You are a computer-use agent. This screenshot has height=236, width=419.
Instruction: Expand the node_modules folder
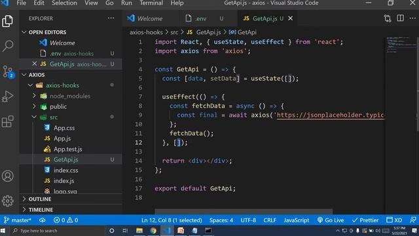click(x=70, y=96)
